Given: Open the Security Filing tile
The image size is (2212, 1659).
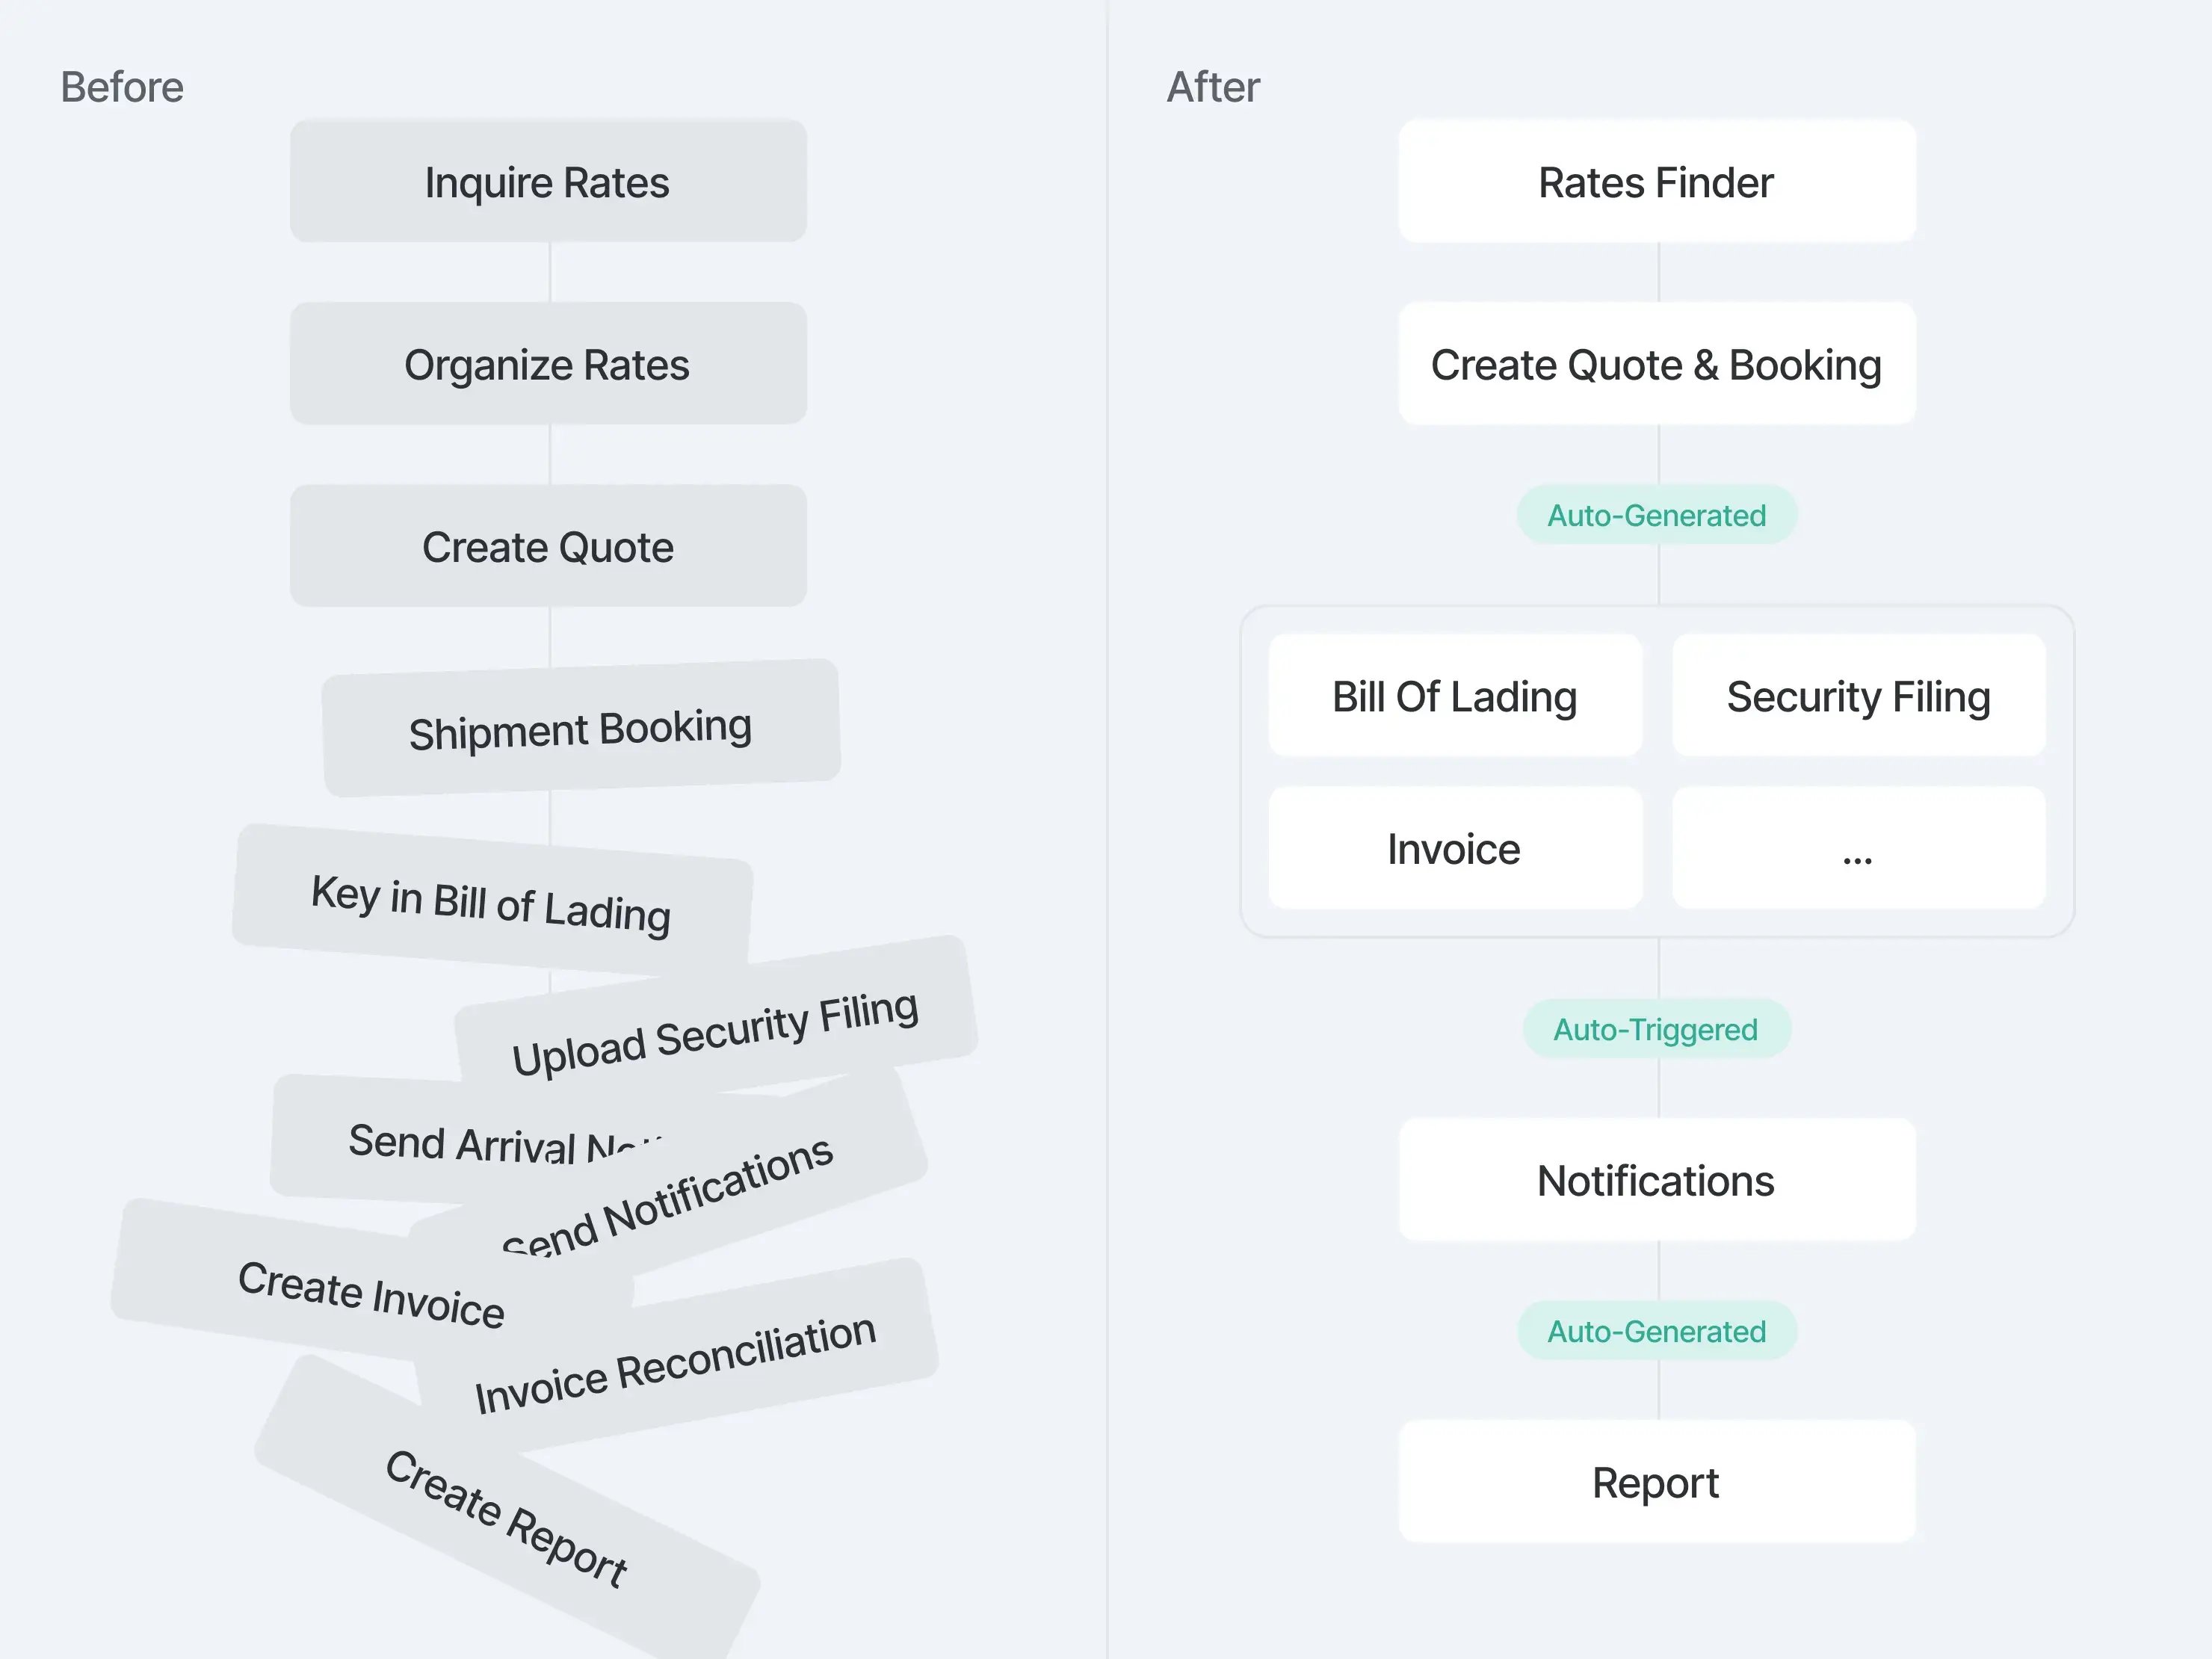Looking at the screenshot, I should click(x=1858, y=696).
